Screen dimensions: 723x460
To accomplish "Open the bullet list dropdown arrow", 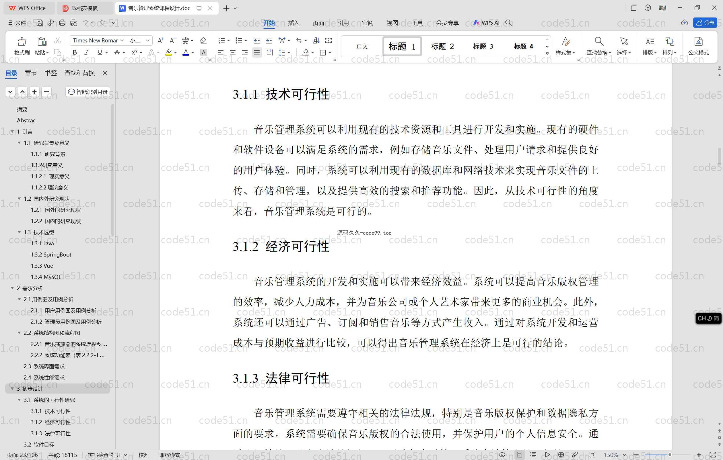I will [228, 40].
